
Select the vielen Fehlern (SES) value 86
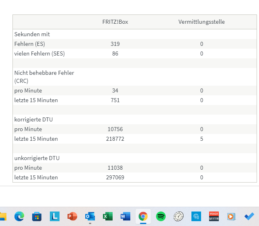(x=115, y=53)
